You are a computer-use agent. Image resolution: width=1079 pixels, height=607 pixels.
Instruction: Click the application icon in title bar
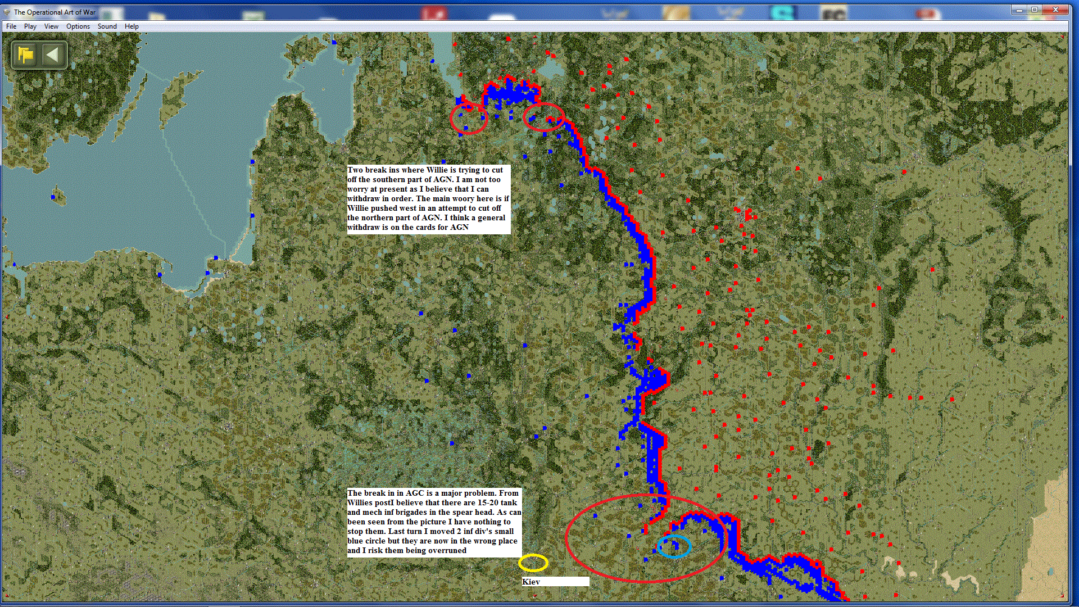7,12
